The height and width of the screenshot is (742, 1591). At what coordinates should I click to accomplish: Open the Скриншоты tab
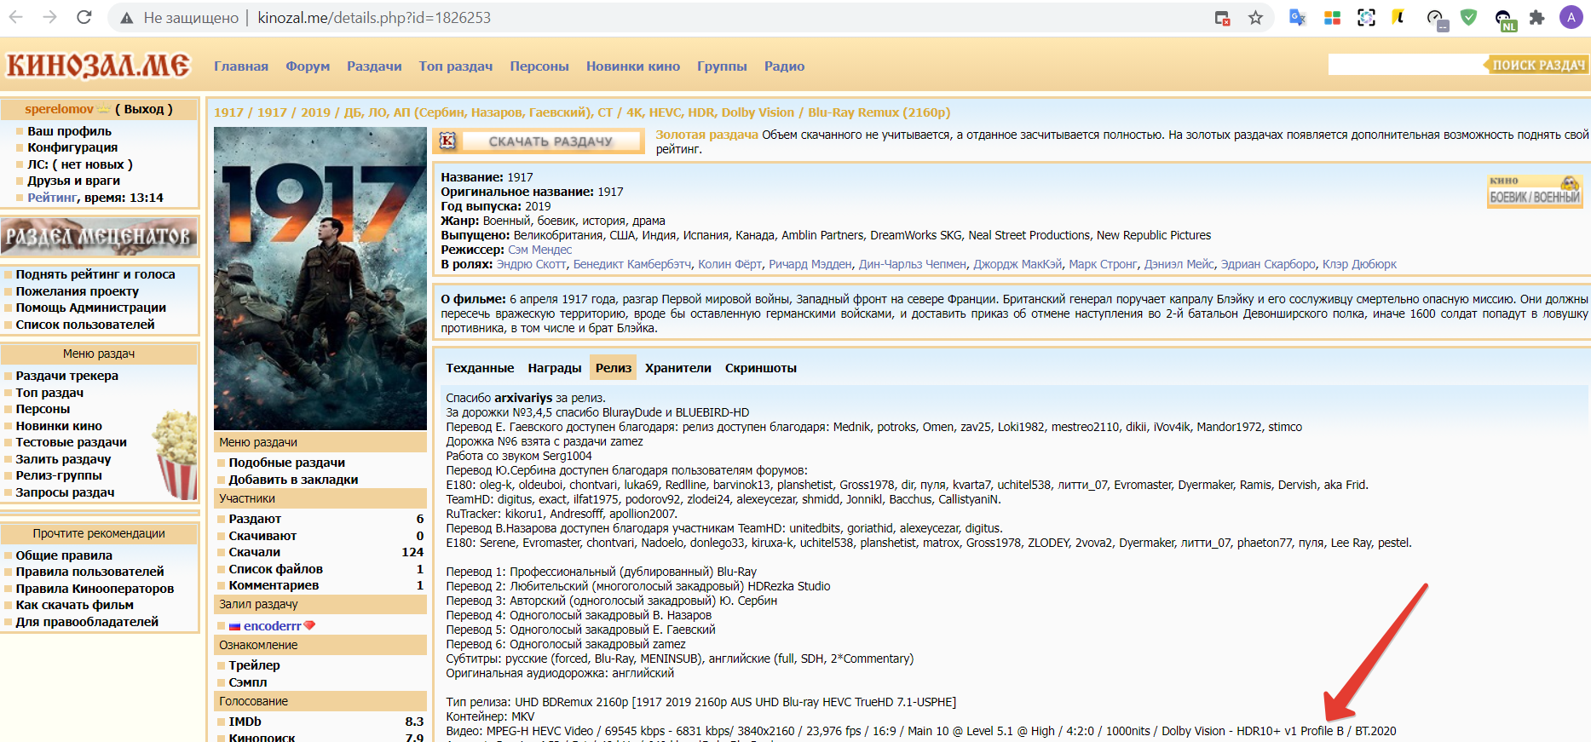(x=760, y=368)
